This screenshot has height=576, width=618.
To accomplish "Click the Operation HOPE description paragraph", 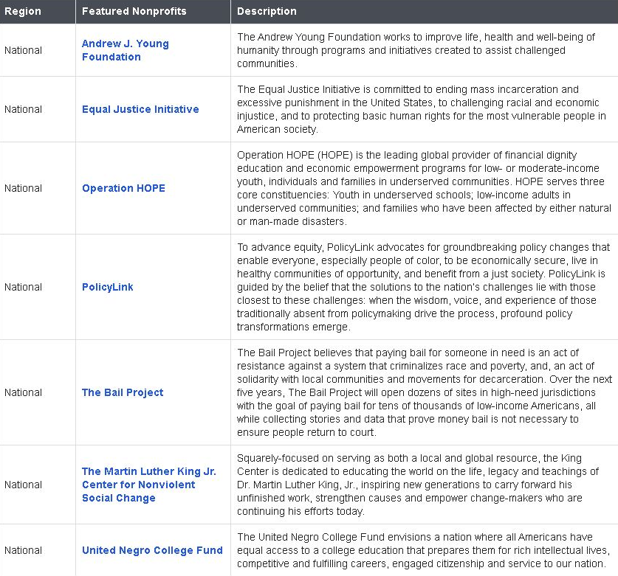I will tap(424, 188).
